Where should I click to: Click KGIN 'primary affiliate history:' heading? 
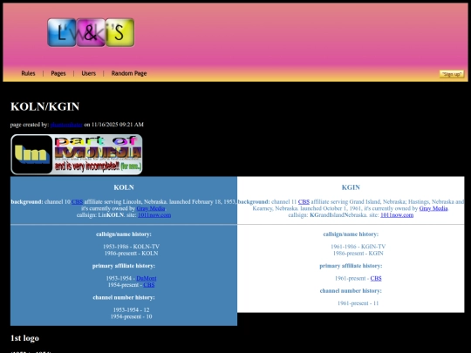[x=351, y=266]
